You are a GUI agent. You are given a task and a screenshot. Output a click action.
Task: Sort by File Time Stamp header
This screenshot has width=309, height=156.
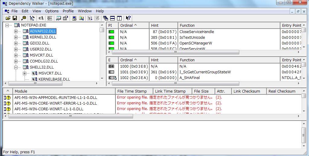[134, 91]
